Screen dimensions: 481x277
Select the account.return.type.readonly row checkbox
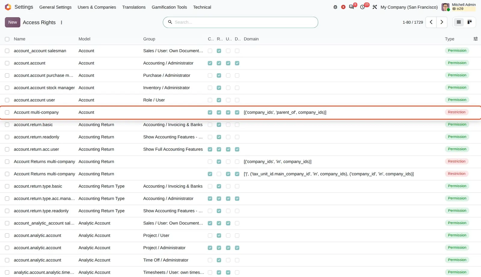[7, 211]
